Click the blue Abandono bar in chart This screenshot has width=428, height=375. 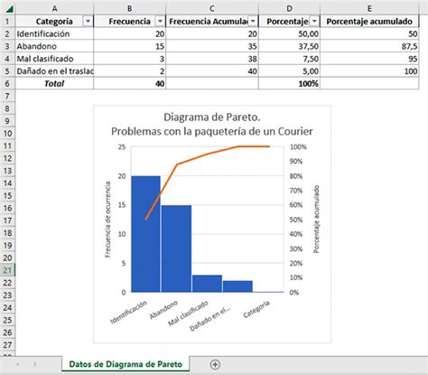[177, 248]
